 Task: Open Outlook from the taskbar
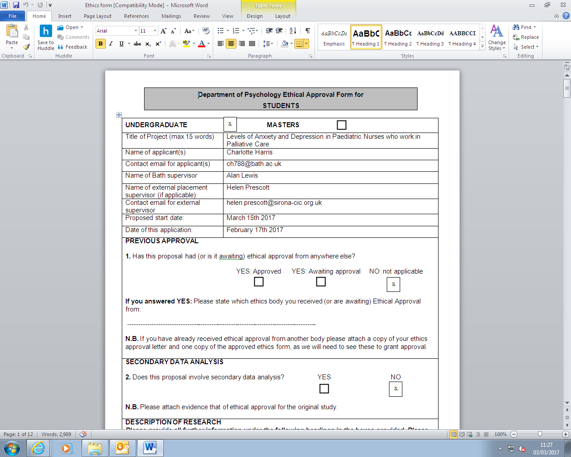(122, 448)
